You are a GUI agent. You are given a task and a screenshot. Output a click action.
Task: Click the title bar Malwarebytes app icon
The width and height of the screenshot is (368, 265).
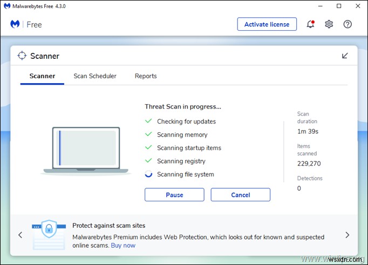click(x=7, y=6)
